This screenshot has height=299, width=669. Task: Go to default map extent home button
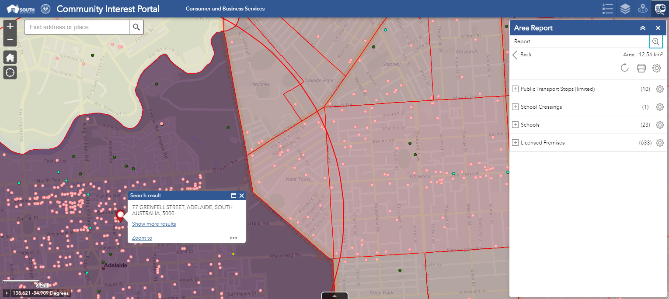pos(10,57)
